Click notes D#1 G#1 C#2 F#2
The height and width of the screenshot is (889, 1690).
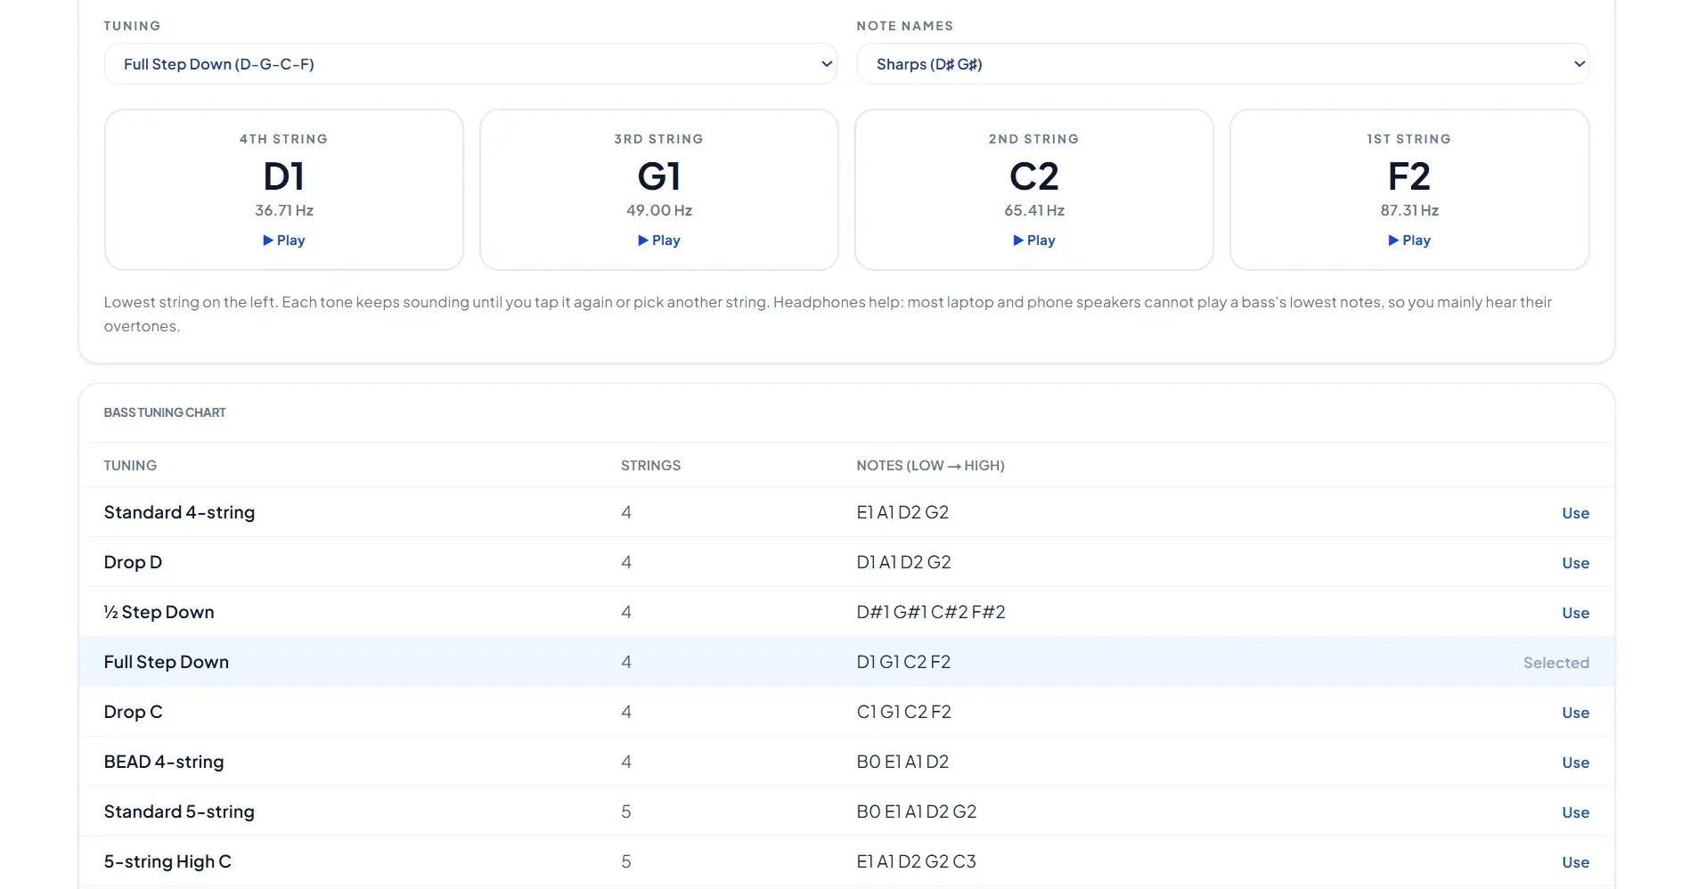click(931, 612)
